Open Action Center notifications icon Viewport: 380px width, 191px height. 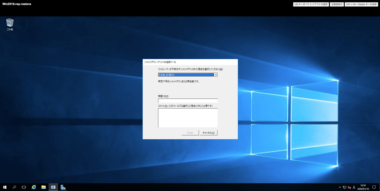(374, 187)
